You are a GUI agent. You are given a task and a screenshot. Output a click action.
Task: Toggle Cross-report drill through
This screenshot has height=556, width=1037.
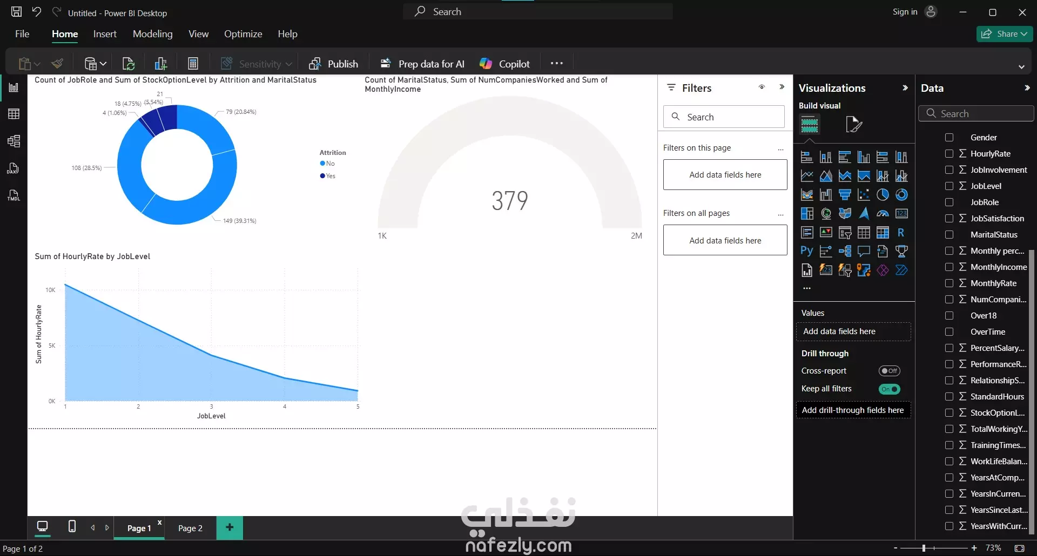tap(889, 371)
